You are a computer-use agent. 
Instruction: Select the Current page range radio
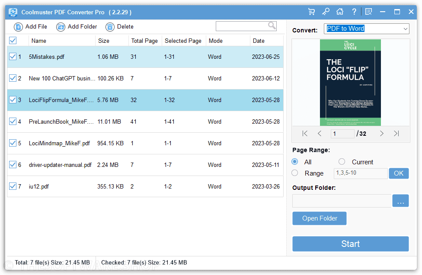(x=342, y=162)
